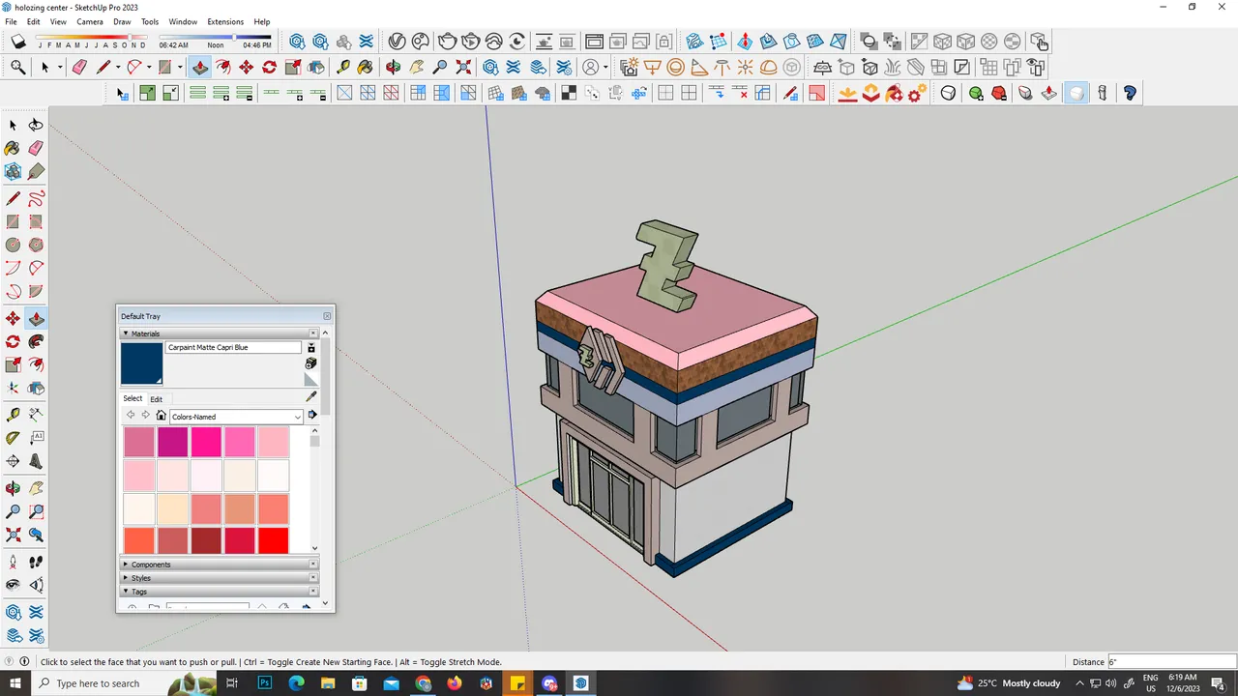
Task: Choose the Circle tool in the left toolbar
Action: pyautogui.click(x=13, y=245)
